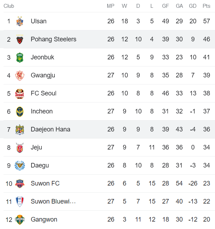Click the Suwon Bluewings crest icon
215x229 pixels.
pos(19,201)
